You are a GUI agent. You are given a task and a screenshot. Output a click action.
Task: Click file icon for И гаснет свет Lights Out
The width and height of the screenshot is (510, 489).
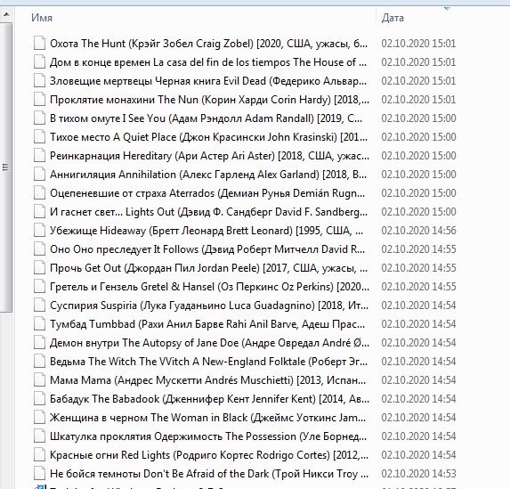[40, 212]
